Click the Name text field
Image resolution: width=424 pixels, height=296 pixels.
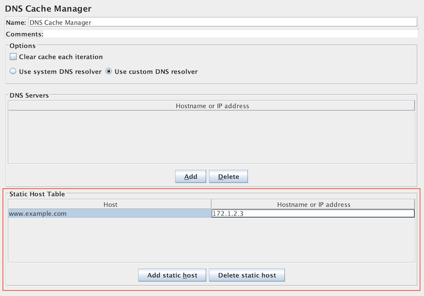(x=222, y=23)
